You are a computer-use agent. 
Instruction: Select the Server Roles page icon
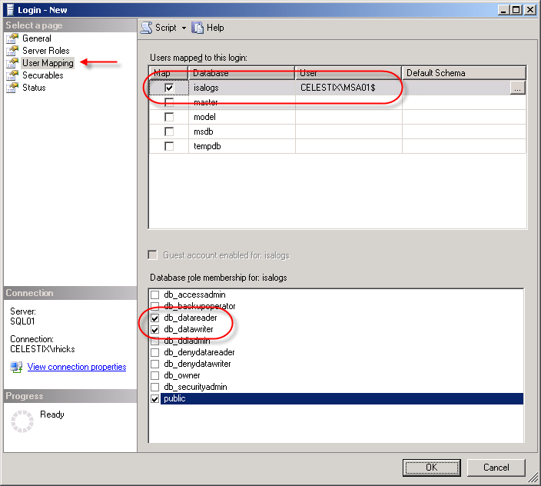pyautogui.click(x=12, y=51)
